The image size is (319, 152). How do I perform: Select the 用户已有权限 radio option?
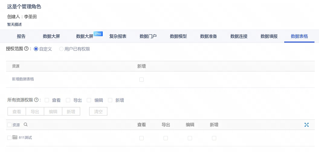point(61,49)
